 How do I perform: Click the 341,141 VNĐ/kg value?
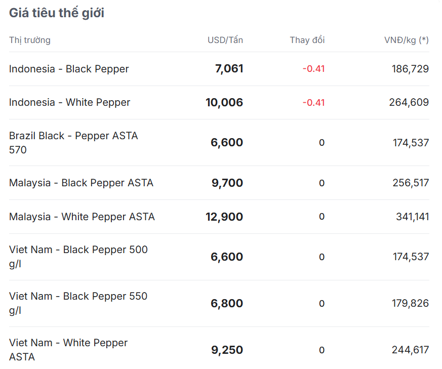tap(412, 217)
